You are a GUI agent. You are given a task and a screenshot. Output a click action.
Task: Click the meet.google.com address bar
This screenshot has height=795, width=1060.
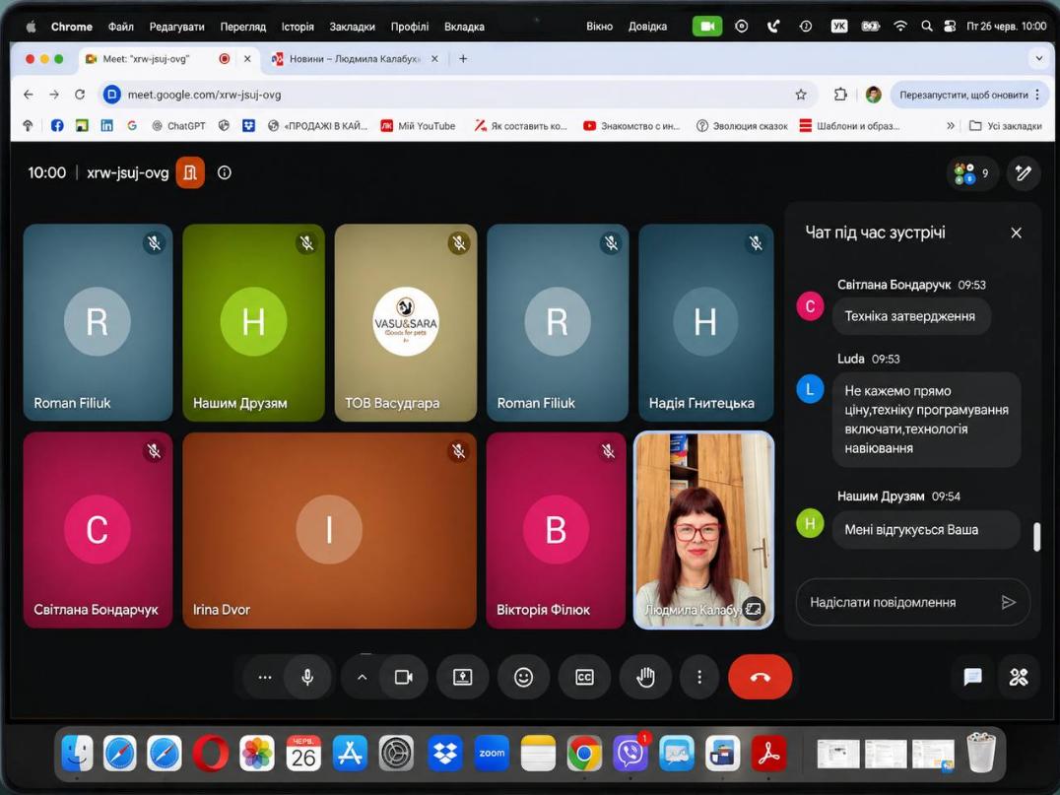(460, 95)
